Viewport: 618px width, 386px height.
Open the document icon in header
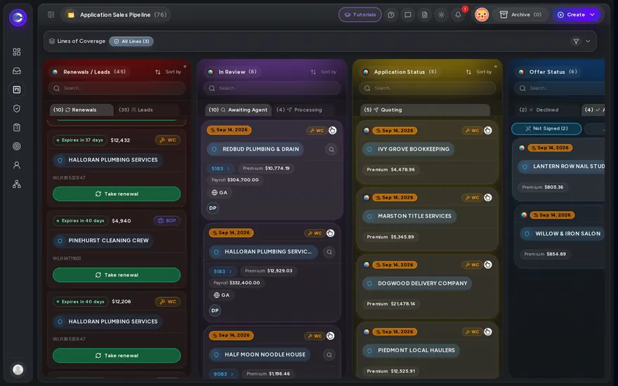coord(424,15)
